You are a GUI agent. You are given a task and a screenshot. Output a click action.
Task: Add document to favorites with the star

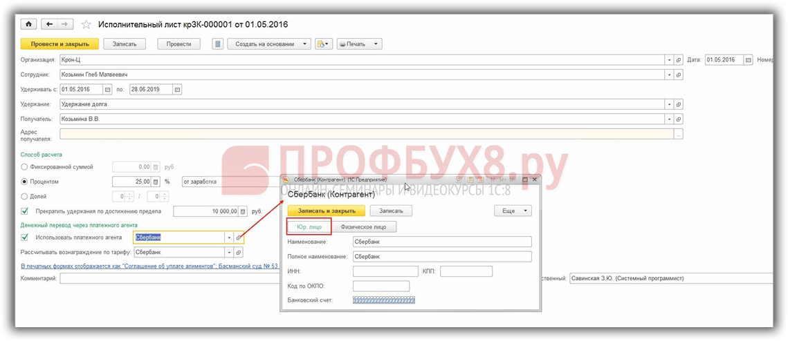pos(86,25)
